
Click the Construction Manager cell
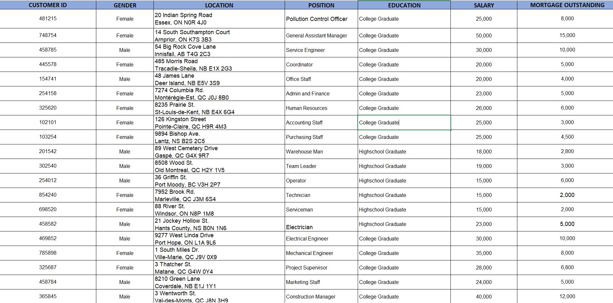321,296
